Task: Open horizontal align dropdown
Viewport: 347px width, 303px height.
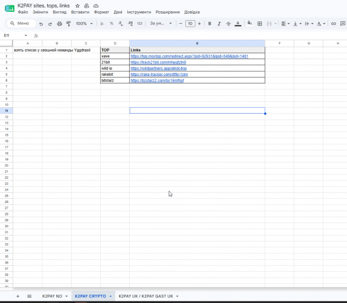Action: click(285, 24)
